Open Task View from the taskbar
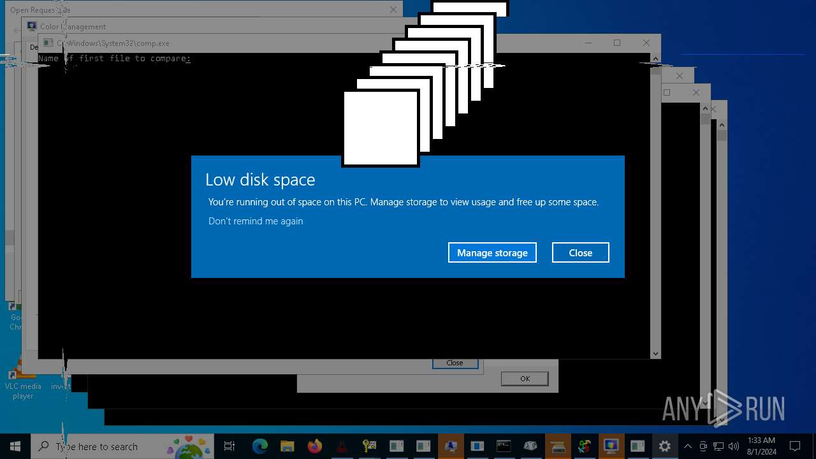Screen dimensions: 816x459 click(229, 446)
